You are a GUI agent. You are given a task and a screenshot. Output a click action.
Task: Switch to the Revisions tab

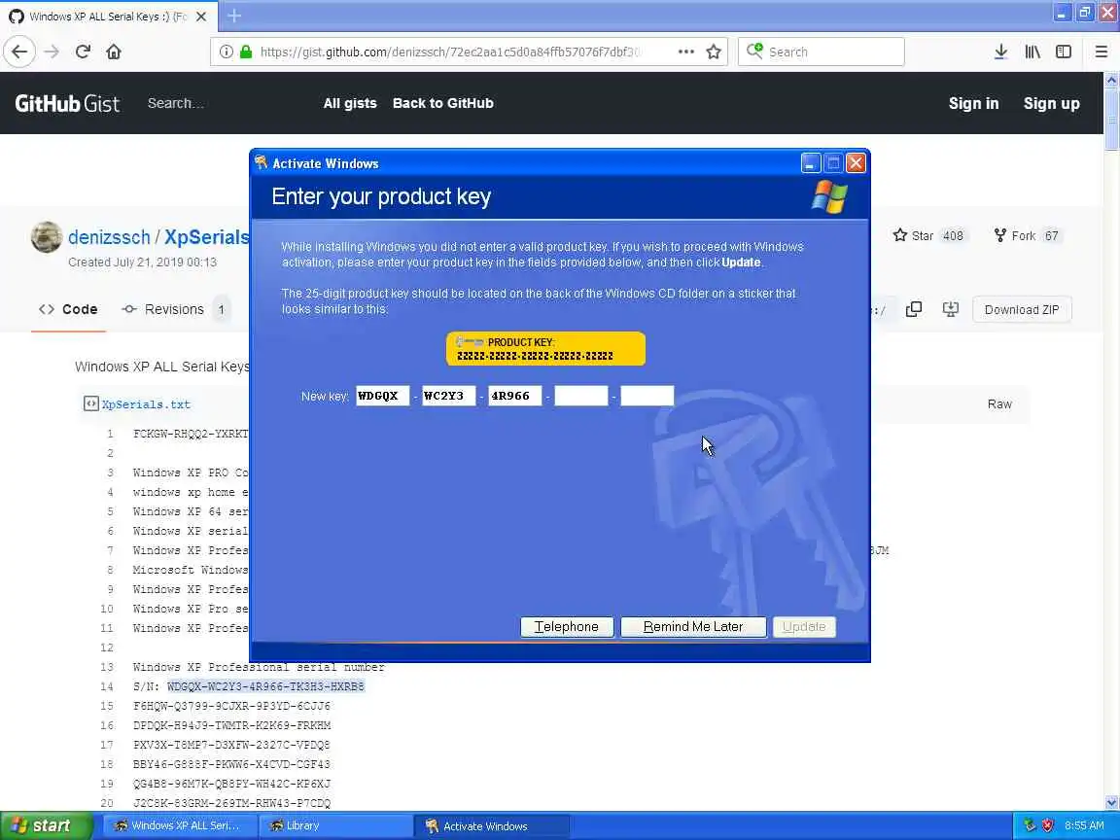174,309
